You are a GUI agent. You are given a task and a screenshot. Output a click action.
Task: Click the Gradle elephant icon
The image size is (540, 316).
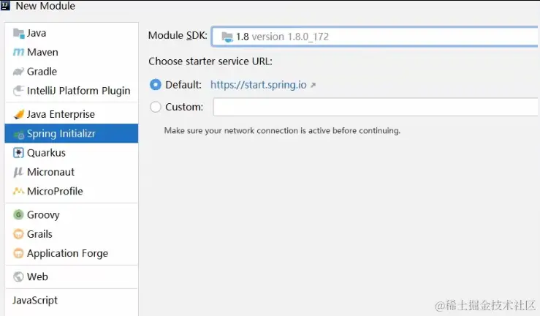click(x=19, y=72)
